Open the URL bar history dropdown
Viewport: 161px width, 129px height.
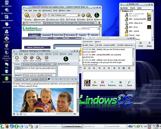79,15
